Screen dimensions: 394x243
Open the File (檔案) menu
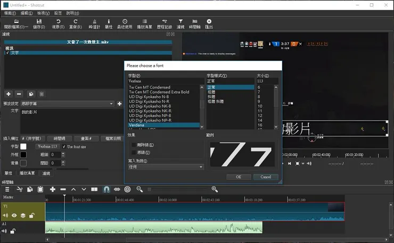pyautogui.click(x=10, y=13)
